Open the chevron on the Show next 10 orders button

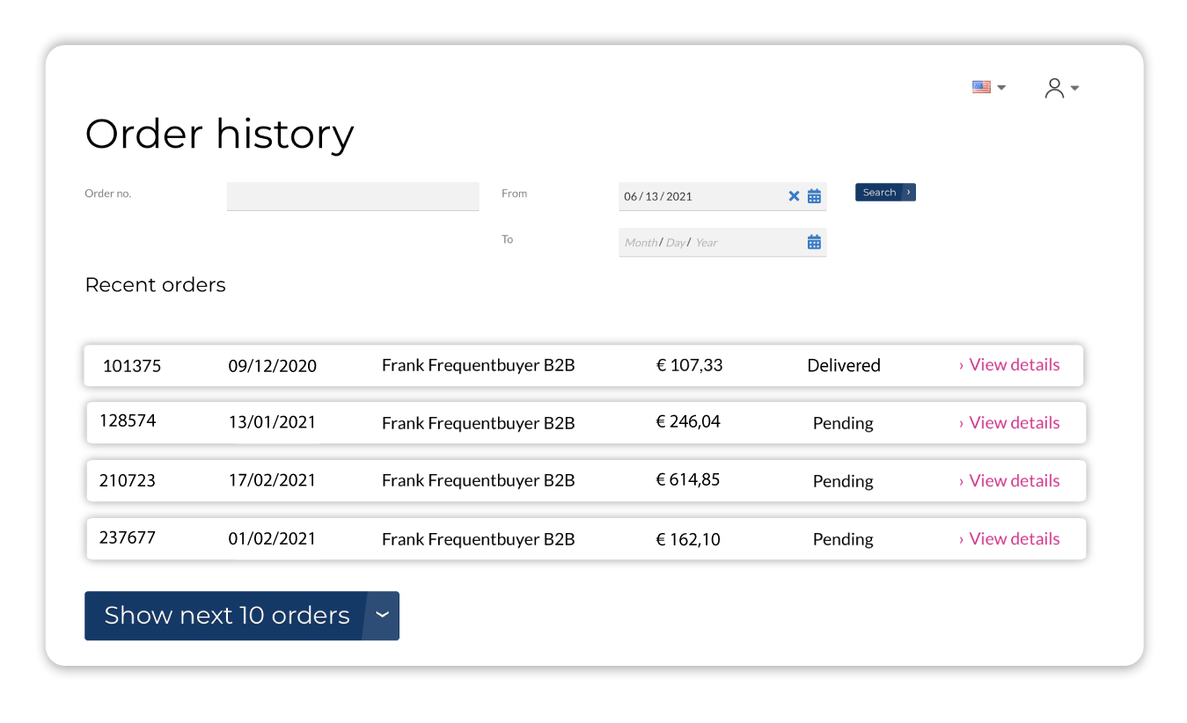[x=382, y=616]
